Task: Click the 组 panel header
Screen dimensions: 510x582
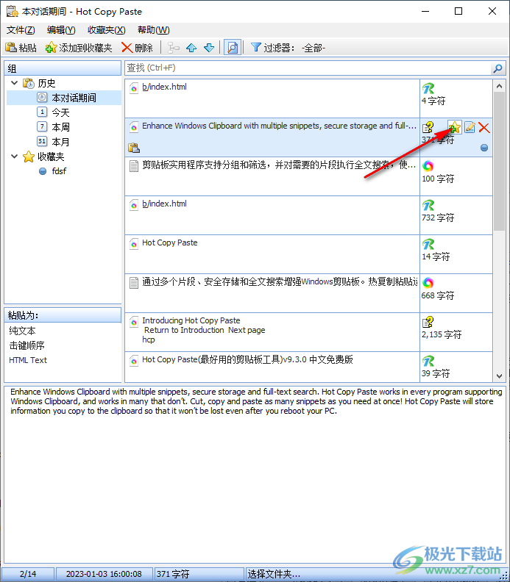Action: coord(63,68)
